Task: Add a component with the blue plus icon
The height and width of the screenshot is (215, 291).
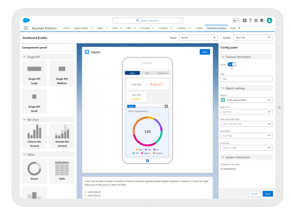Action: click(x=147, y=161)
